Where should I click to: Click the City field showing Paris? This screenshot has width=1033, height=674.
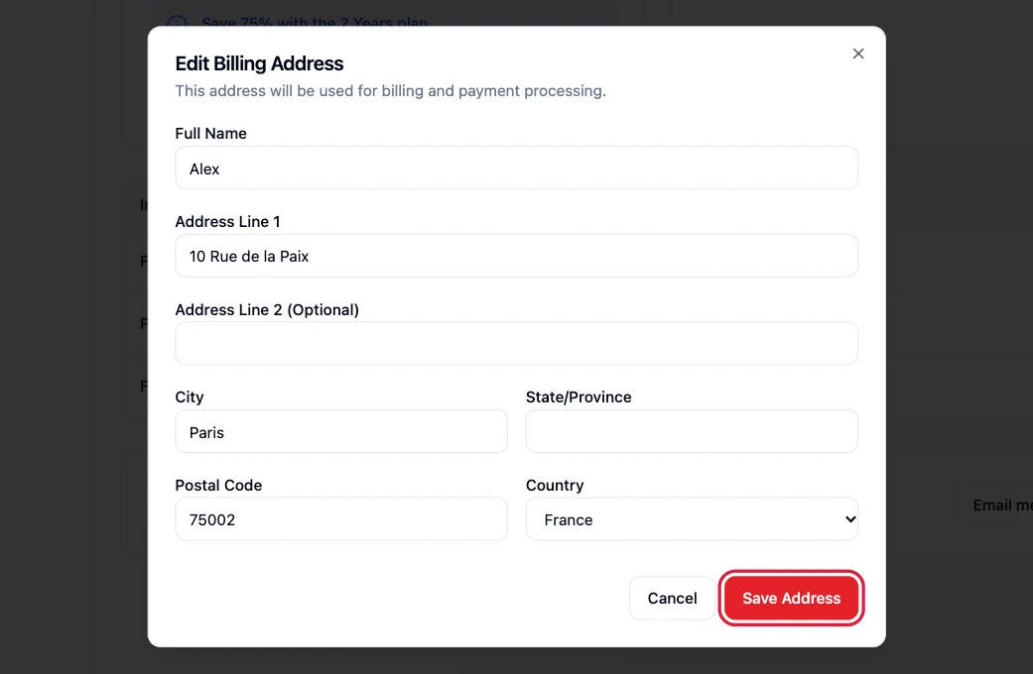pos(341,431)
